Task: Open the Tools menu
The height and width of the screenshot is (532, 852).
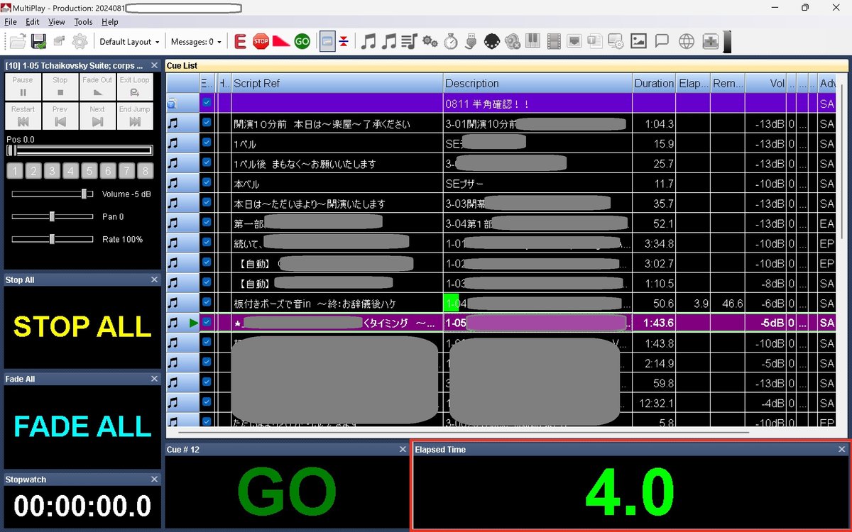Action: [x=83, y=22]
